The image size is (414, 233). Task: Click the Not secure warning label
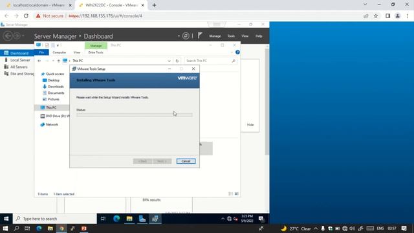pos(53,16)
